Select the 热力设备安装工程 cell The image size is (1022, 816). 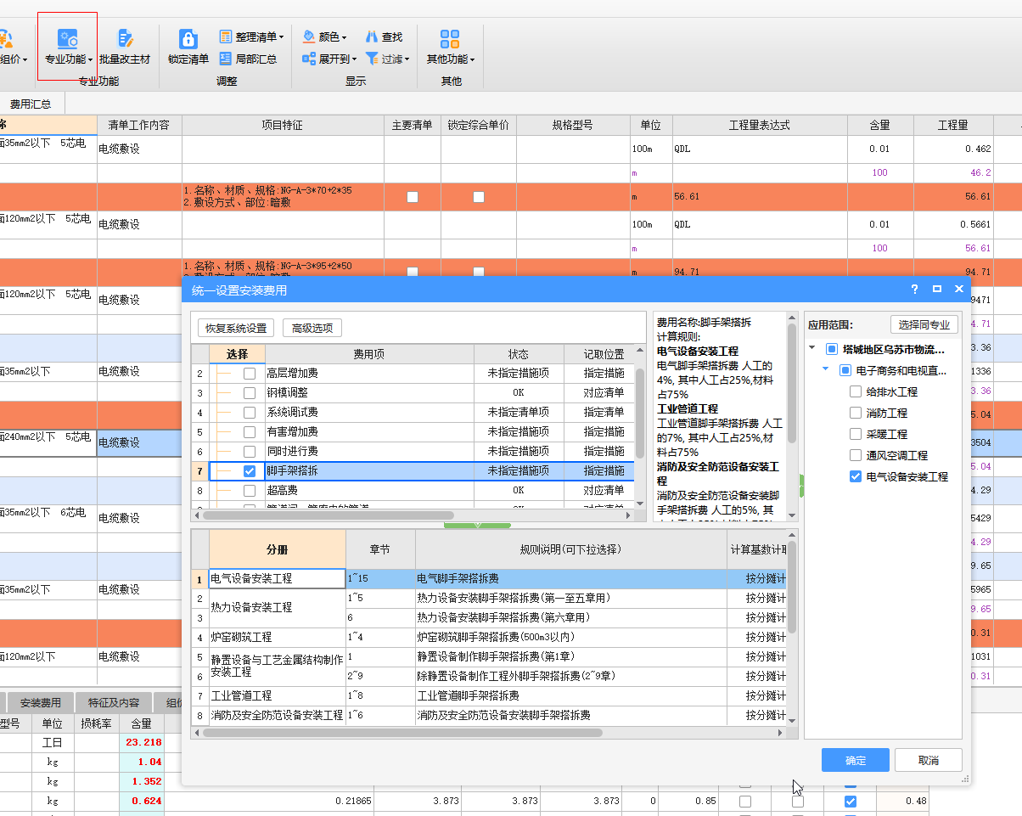click(278, 608)
